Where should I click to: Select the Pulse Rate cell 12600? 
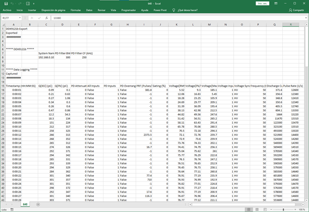click(290, 90)
